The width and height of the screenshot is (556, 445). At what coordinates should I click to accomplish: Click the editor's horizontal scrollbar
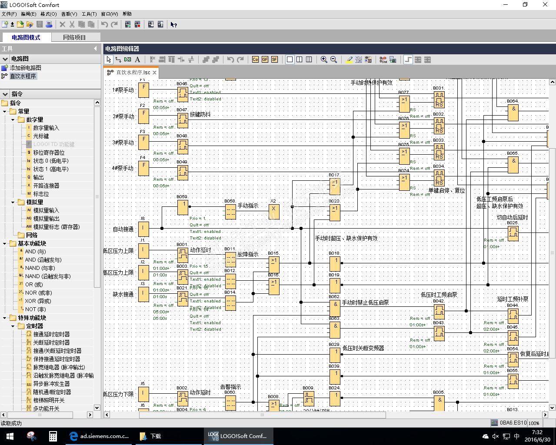(x=262, y=415)
